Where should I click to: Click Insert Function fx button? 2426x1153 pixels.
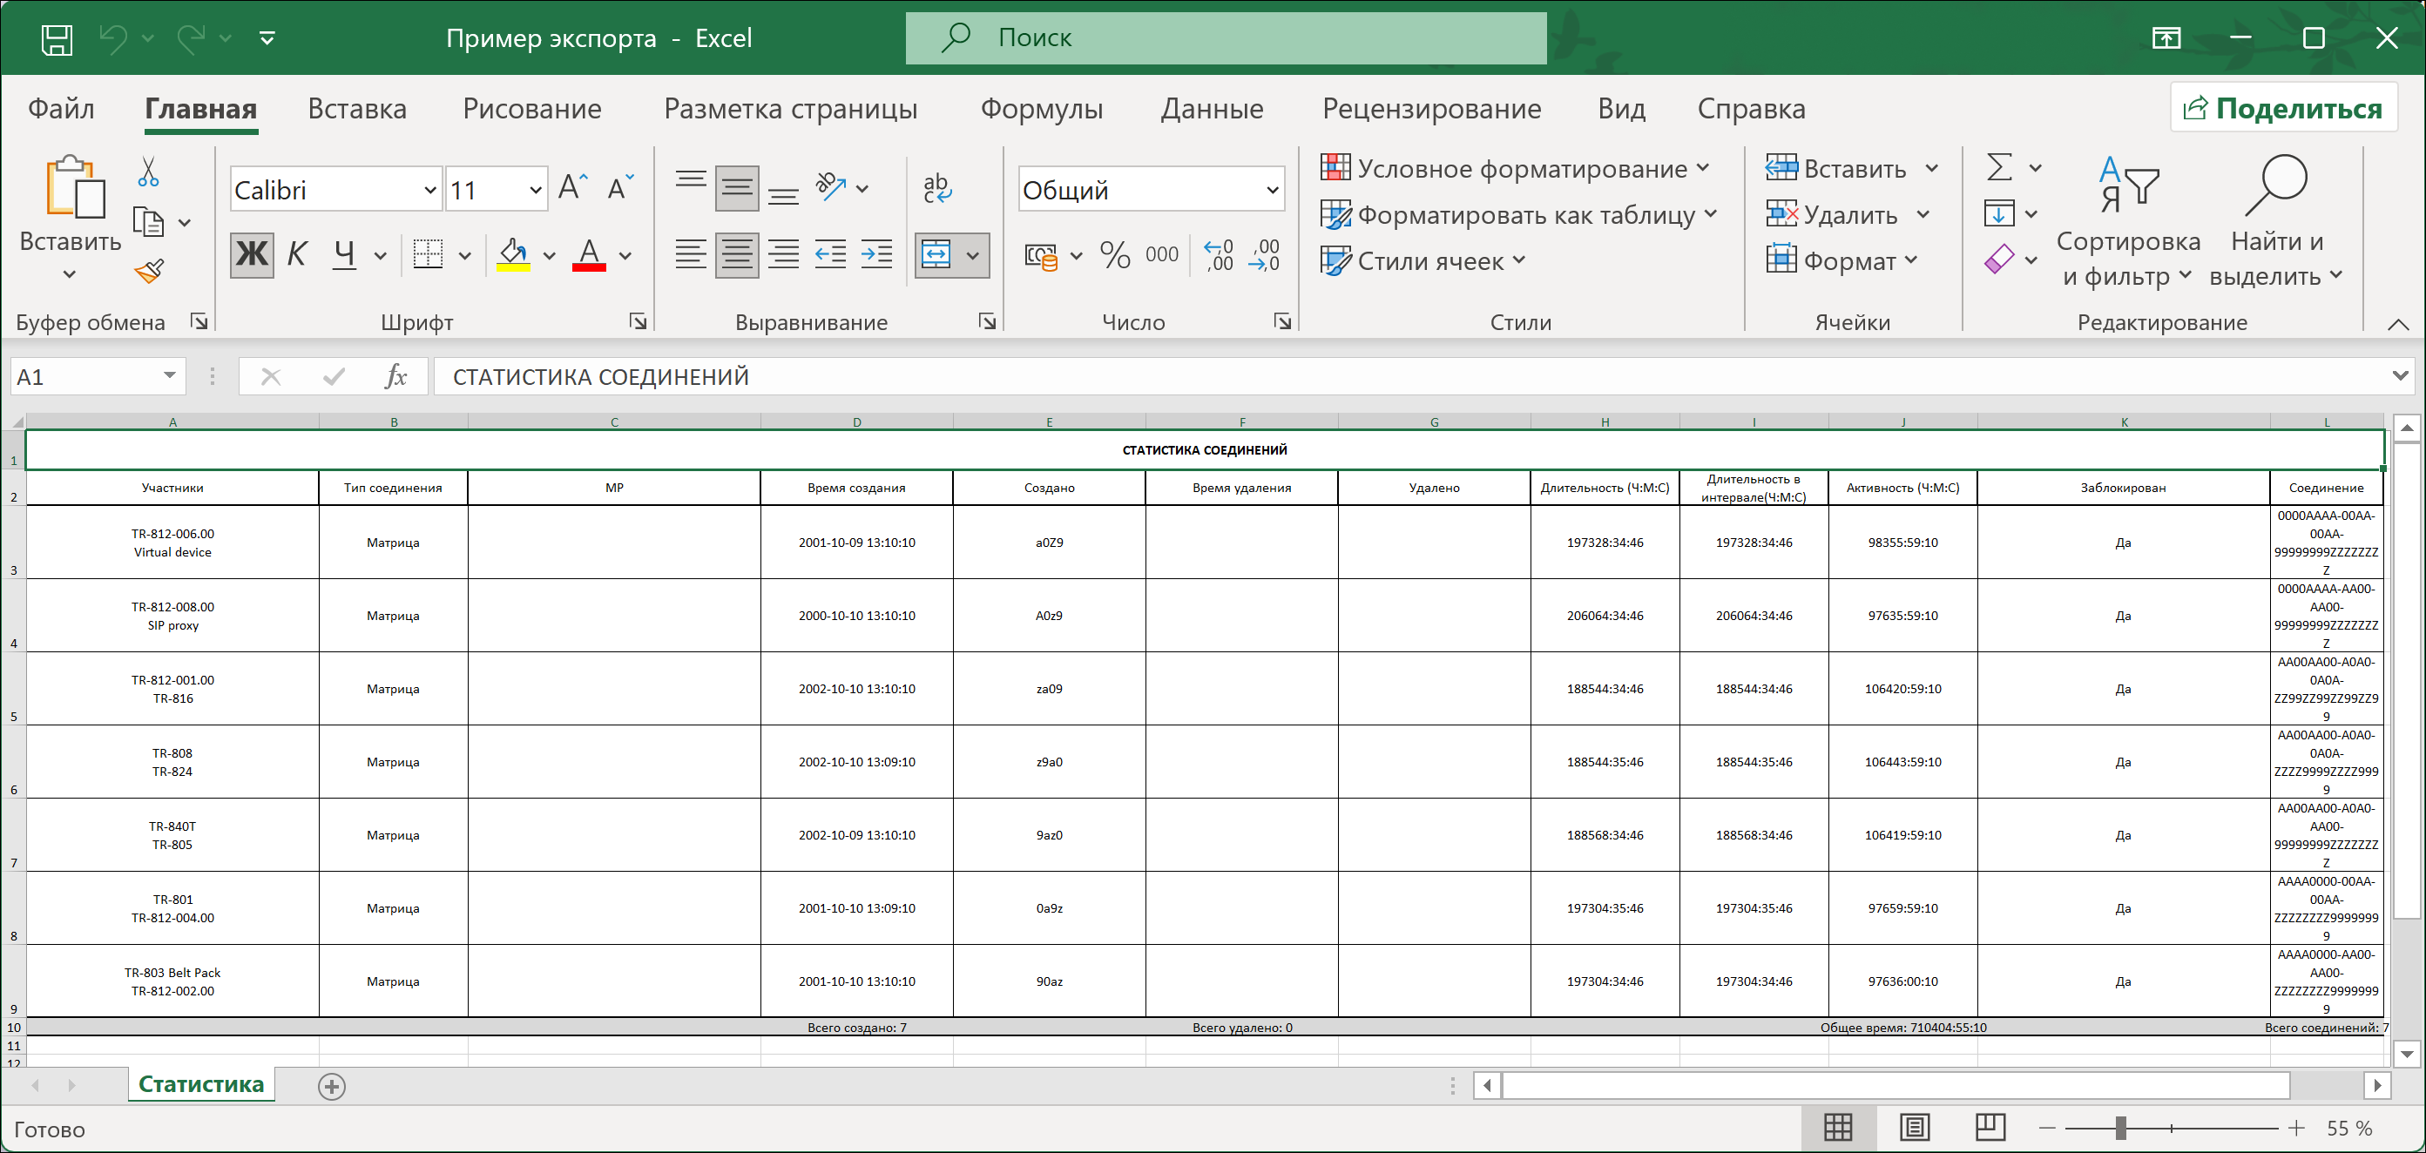point(395,376)
